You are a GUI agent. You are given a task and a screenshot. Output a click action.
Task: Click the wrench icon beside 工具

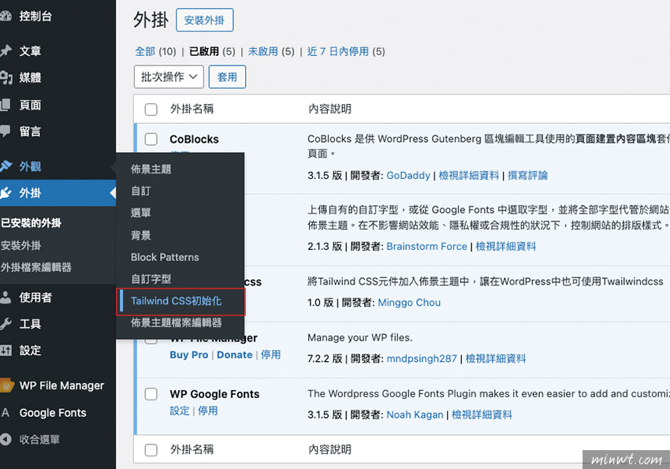coord(6,324)
